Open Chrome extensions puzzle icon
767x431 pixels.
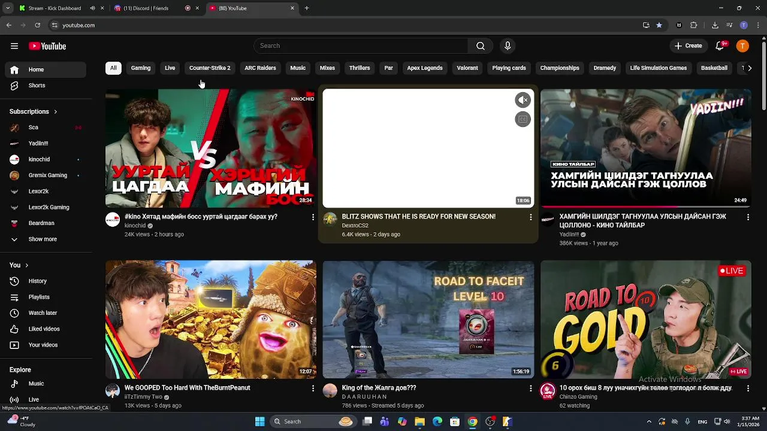694,25
